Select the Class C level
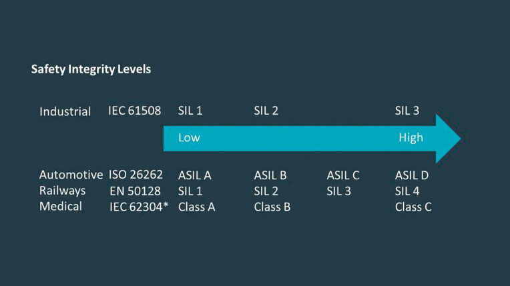Image resolution: width=510 pixels, height=286 pixels. pos(413,207)
